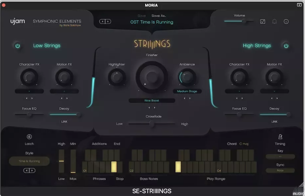The height and width of the screenshot is (196, 305).
Task: Click highlighted yellow key in Play Range
Action: (x=178, y=167)
